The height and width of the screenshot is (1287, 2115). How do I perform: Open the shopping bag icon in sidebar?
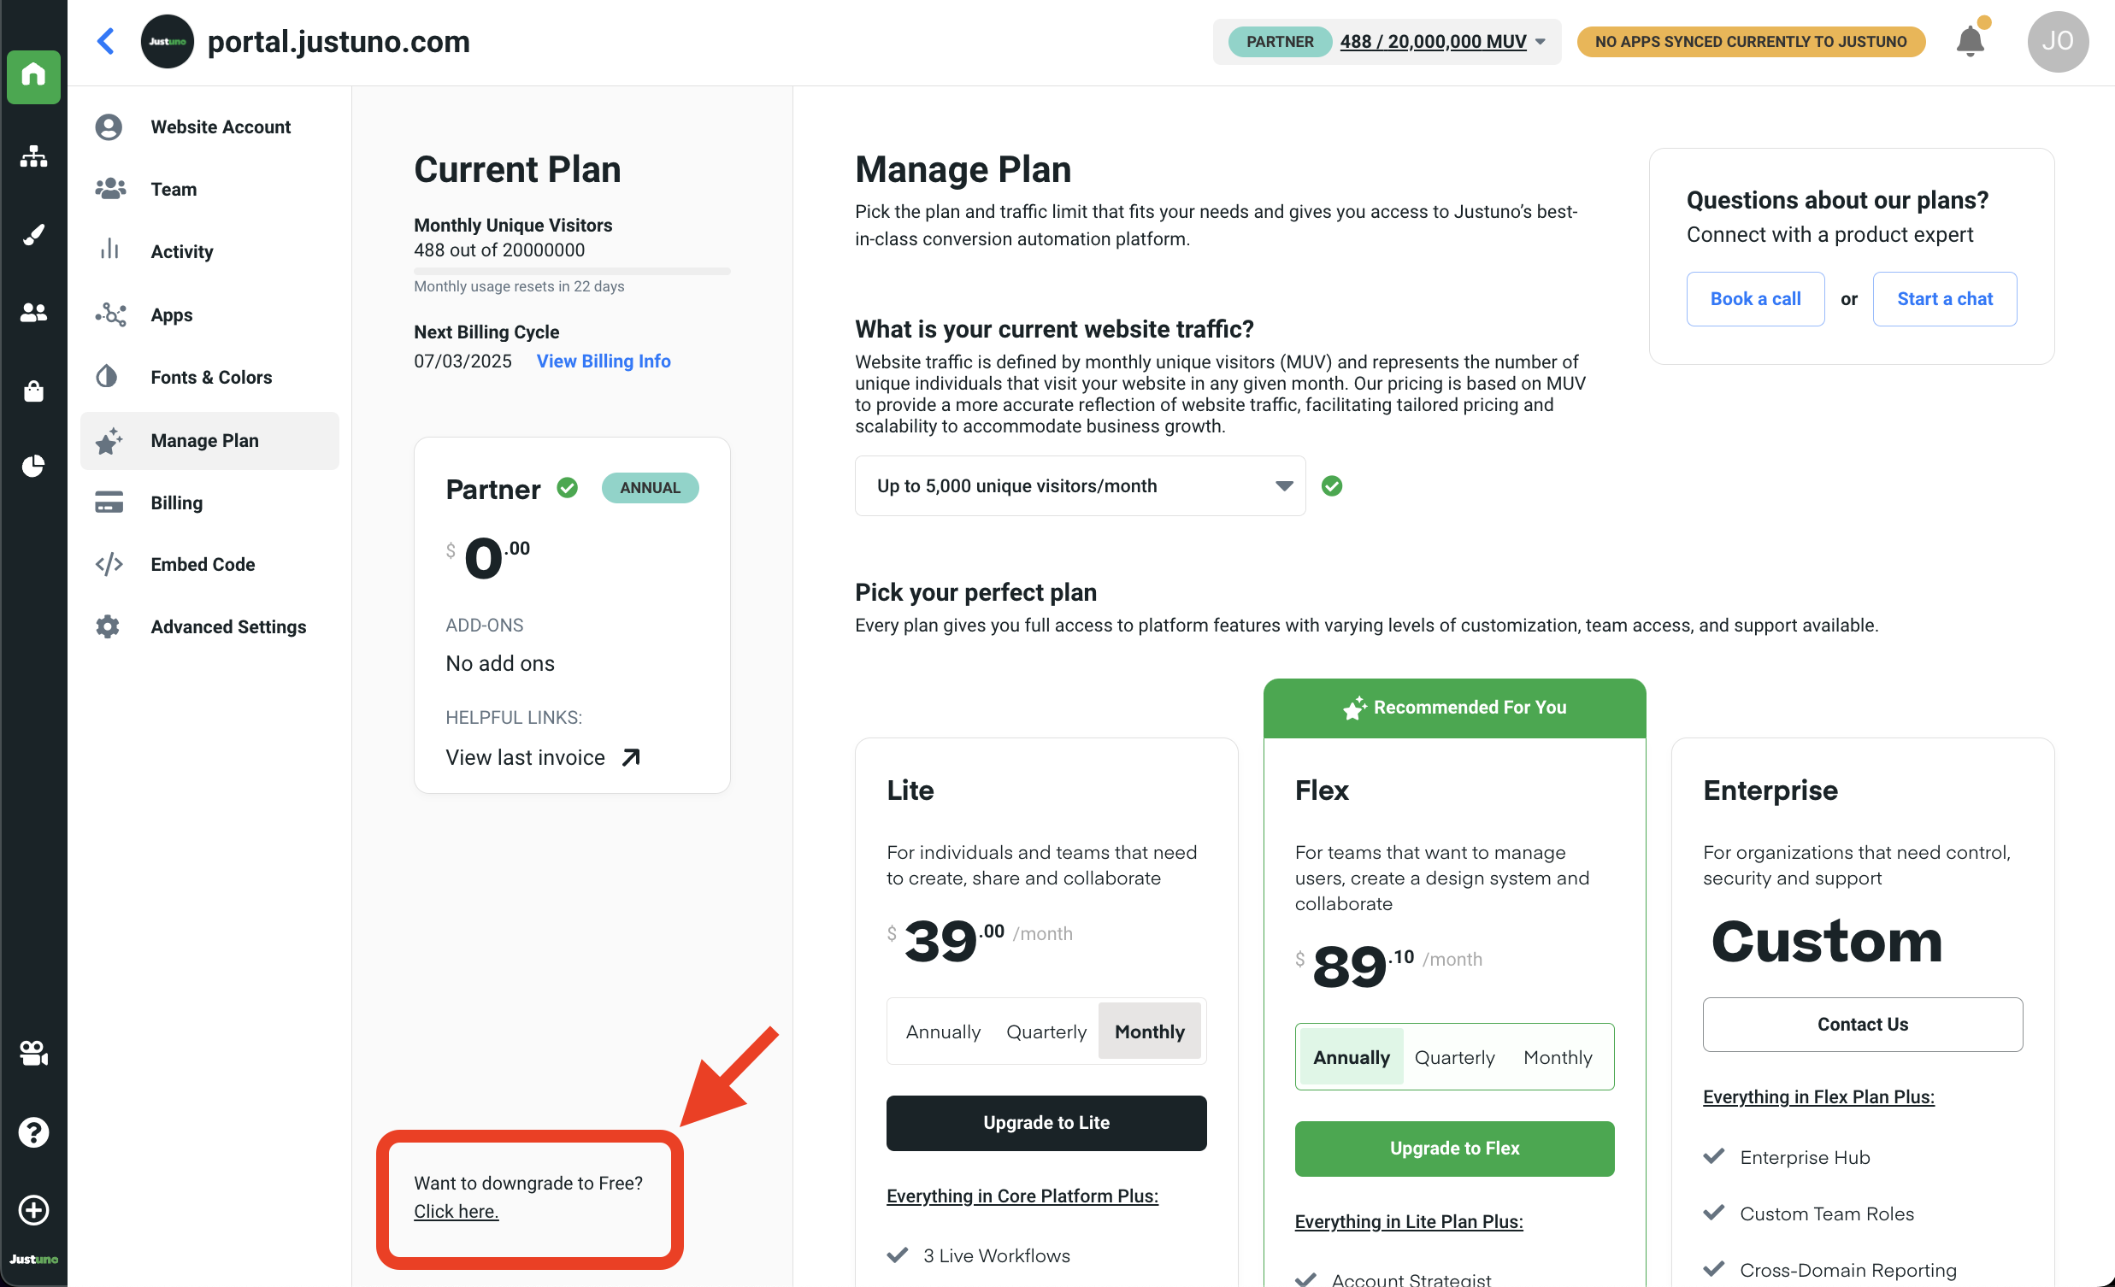click(x=33, y=391)
